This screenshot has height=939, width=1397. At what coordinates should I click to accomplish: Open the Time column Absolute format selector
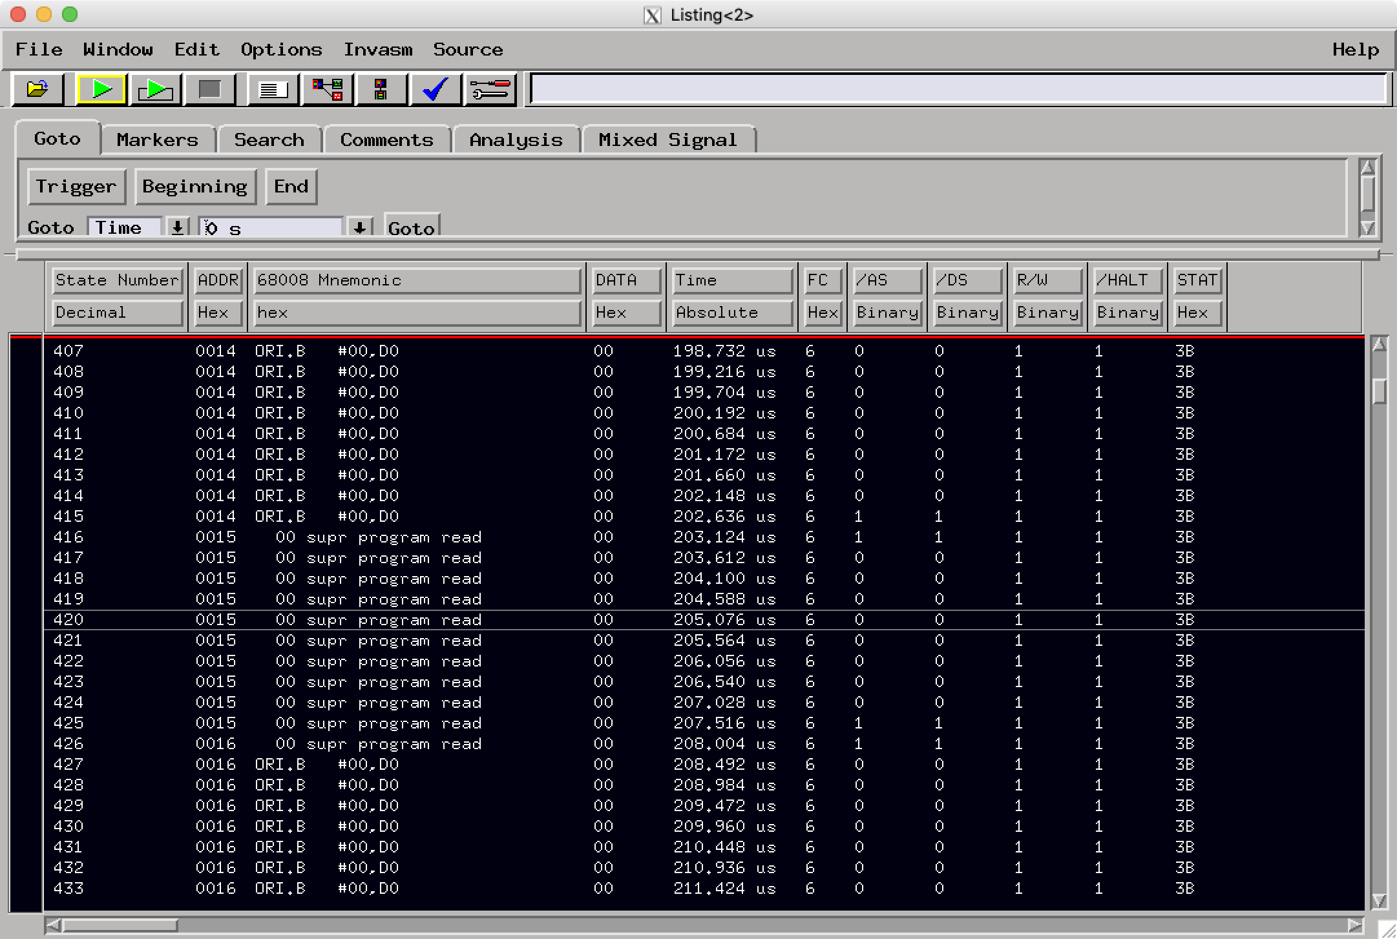point(732,313)
